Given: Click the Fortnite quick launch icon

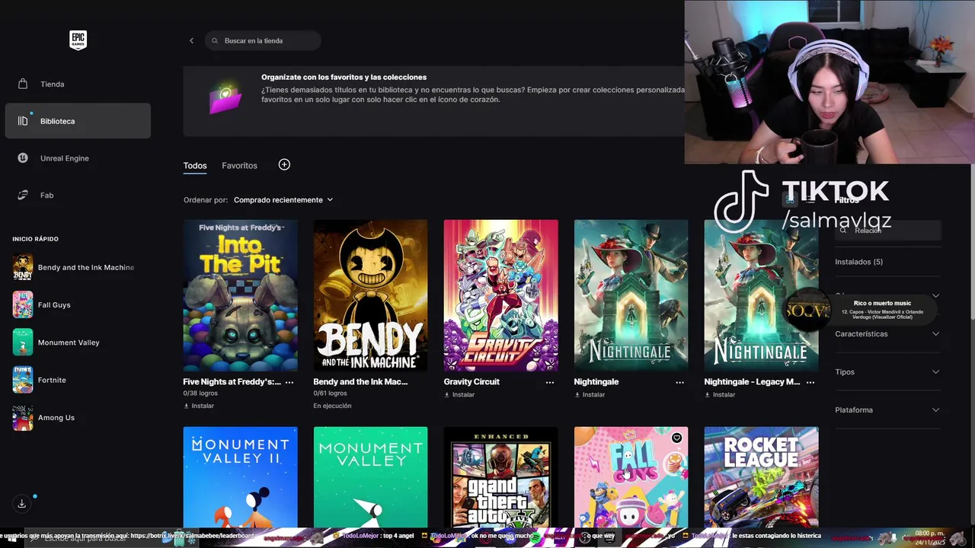Looking at the screenshot, I should click(x=23, y=380).
